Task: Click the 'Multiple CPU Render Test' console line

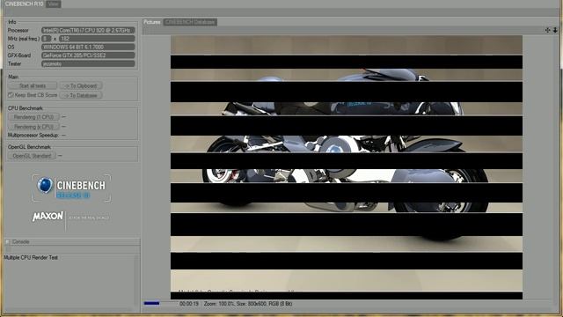Action: click(x=31, y=258)
